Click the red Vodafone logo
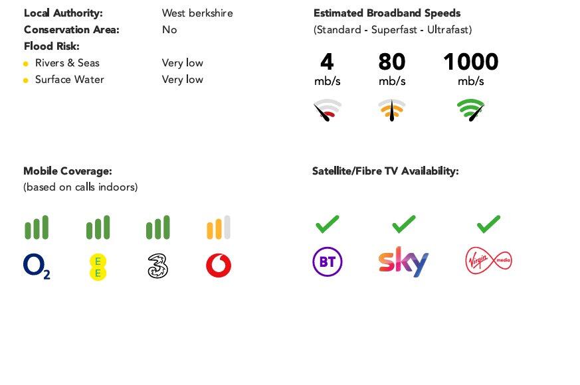 pos(219,266)
